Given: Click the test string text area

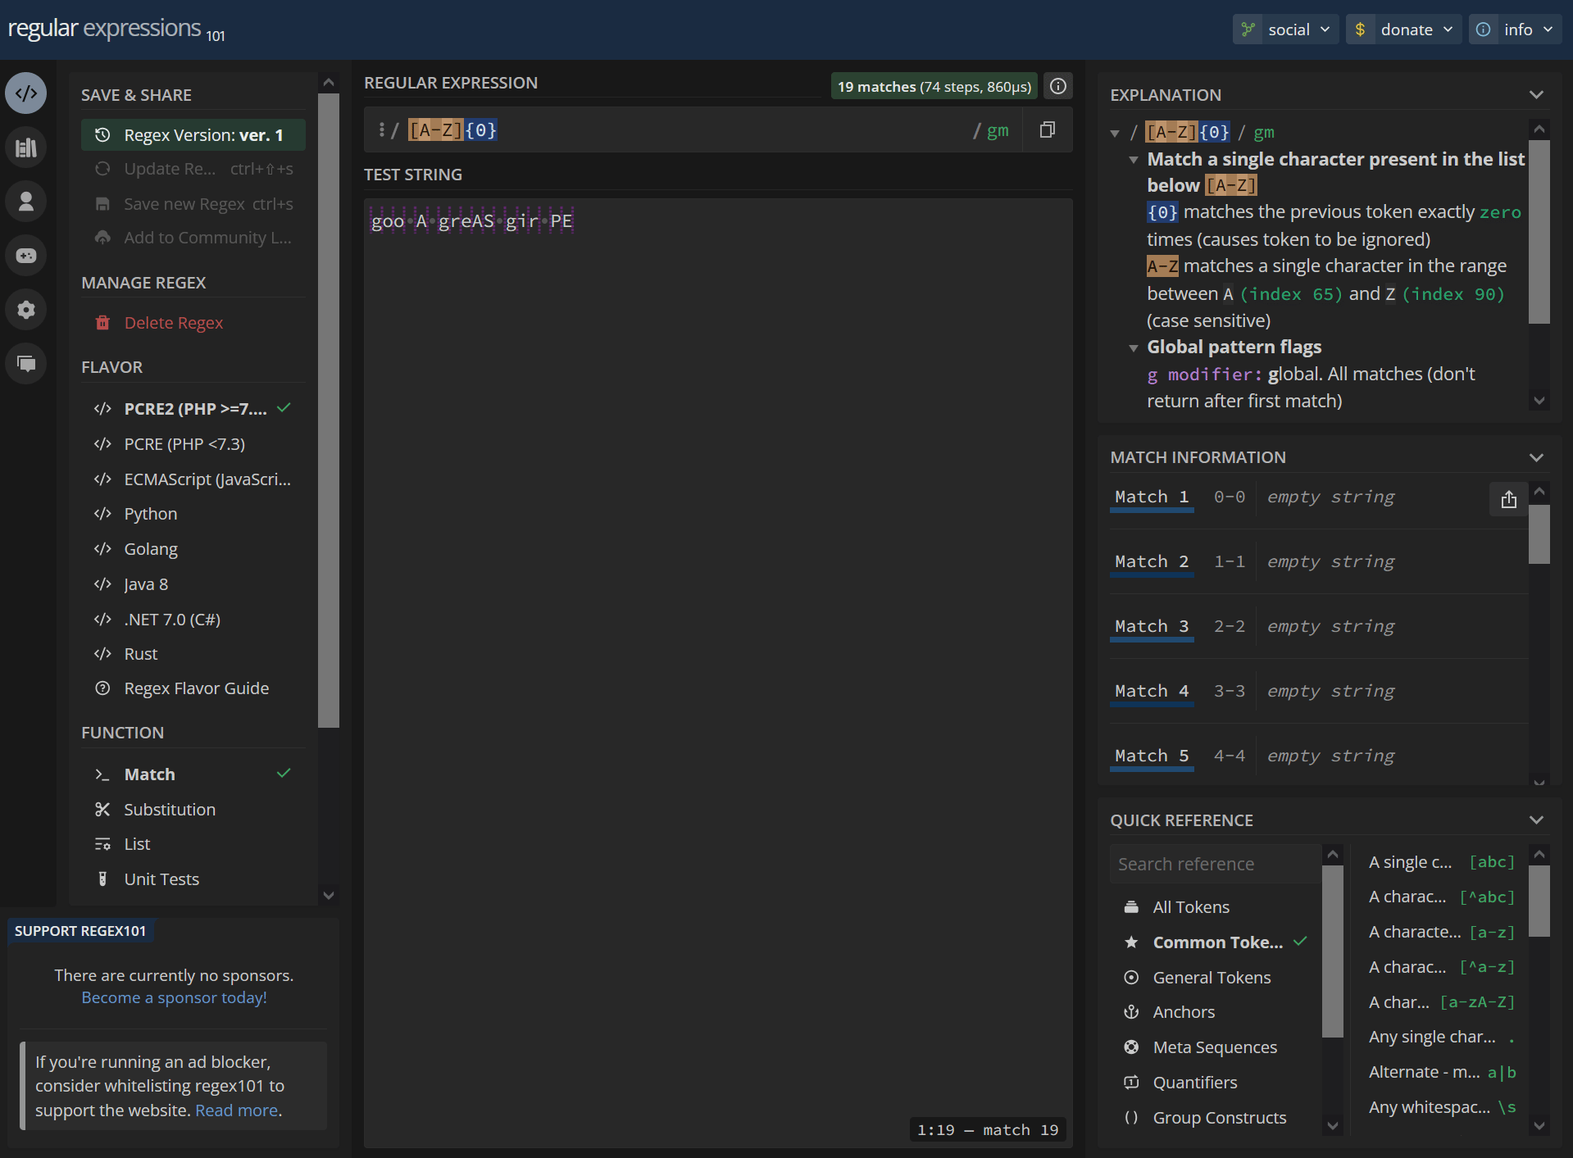Looking at the screenshot, I should coord(718,672).
